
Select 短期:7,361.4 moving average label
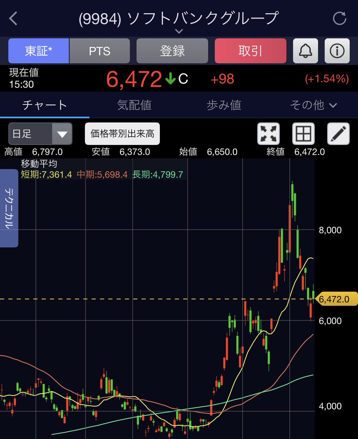(47, 175)
